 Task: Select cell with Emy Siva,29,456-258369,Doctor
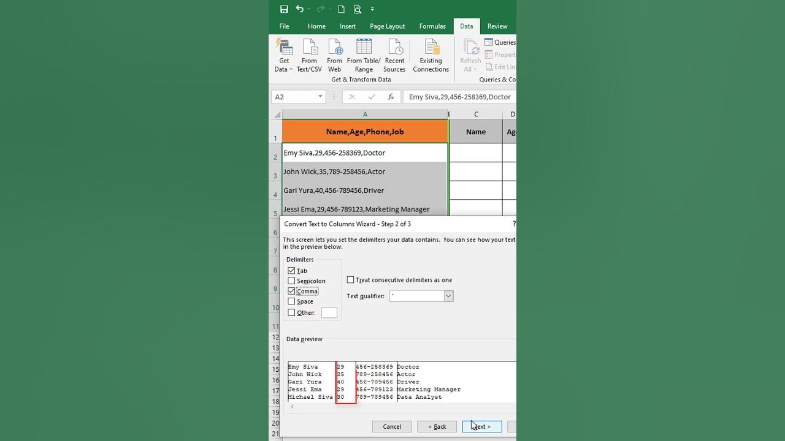[365, 153]
